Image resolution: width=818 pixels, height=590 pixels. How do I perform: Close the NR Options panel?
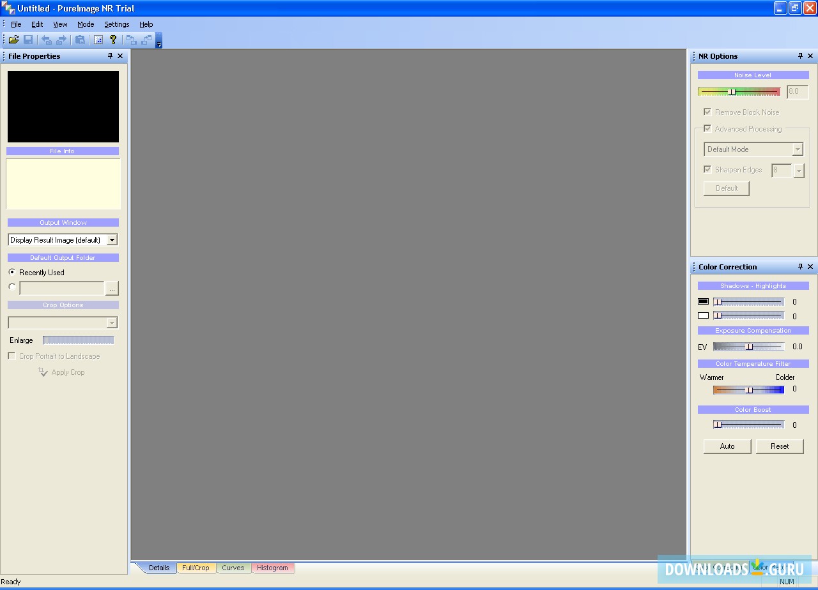[x=810, y=56]
